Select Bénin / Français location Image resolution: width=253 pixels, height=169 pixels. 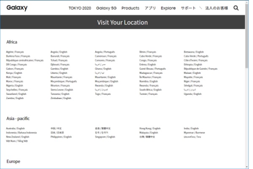coord(148,52)
